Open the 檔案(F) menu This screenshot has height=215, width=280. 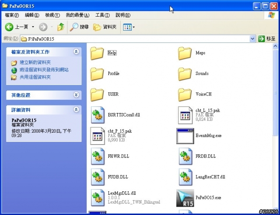click(12, 15)
